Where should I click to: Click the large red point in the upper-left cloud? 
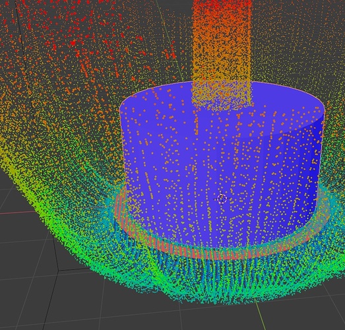click(x=73, y=43)
